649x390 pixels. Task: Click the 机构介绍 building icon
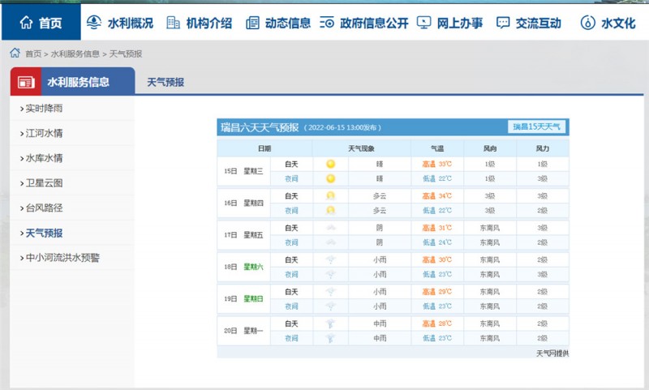[173, 23]
